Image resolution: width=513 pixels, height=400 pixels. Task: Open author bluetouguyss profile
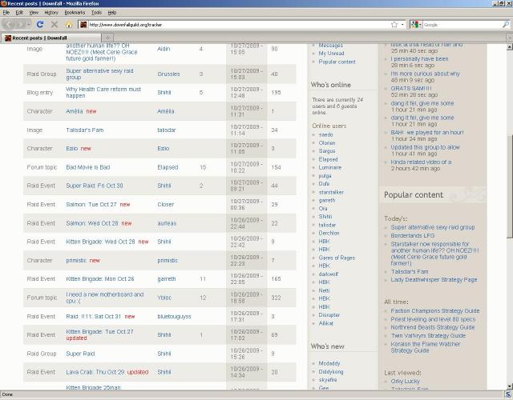pyautogui.click(x=174, y=317)
